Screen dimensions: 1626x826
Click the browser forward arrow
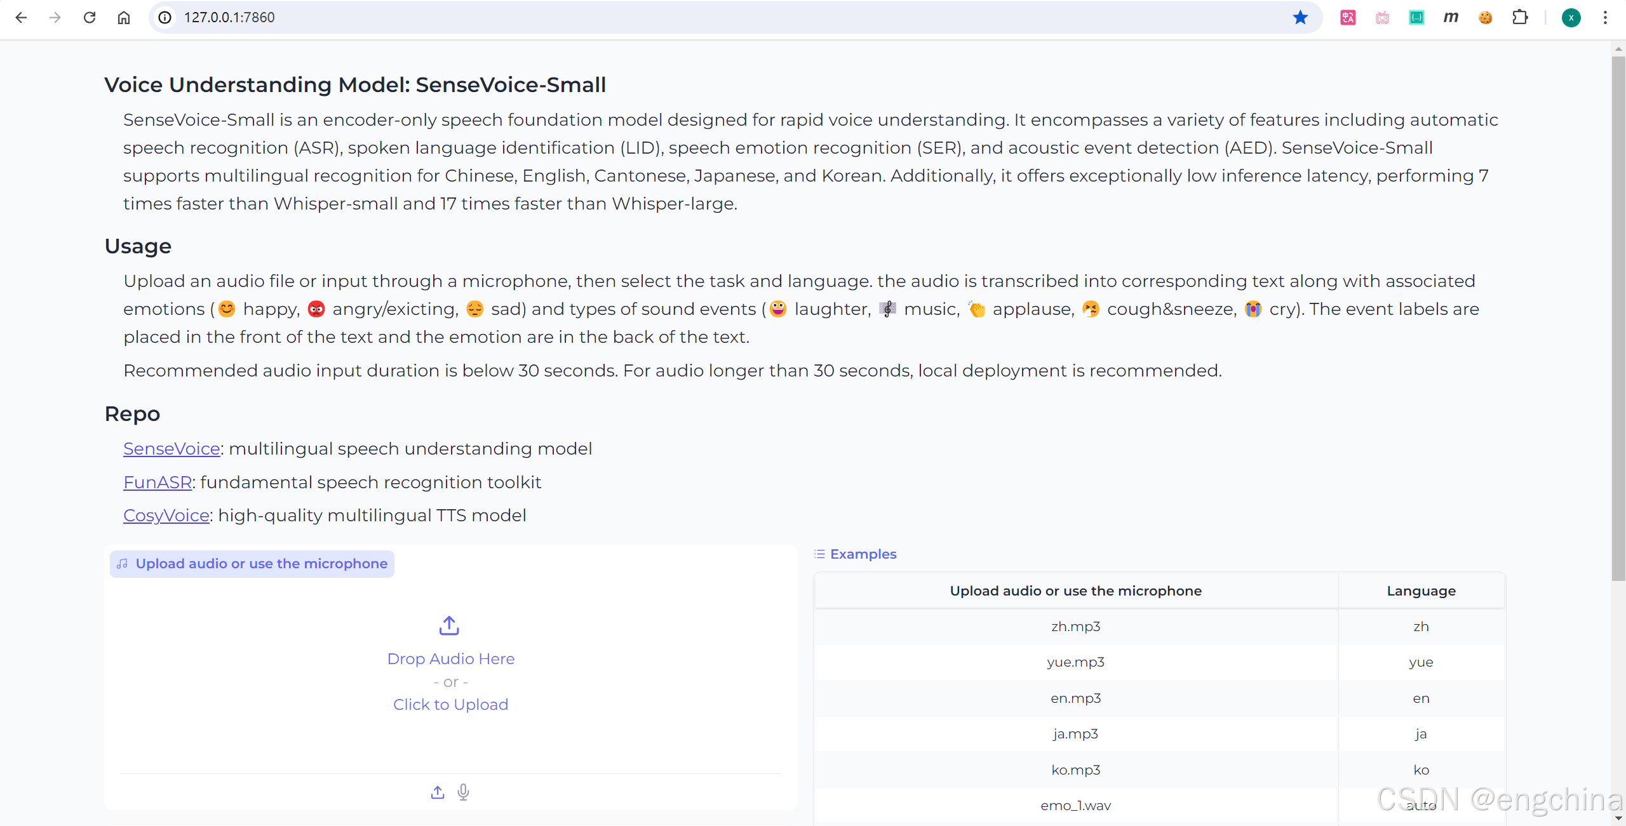point(55,17)
